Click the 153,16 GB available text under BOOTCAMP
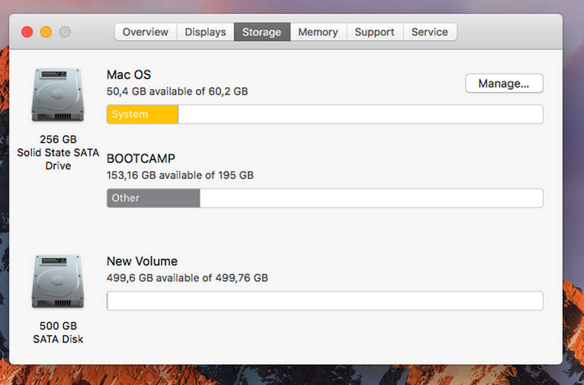 pyautogui.click(x=180, y=175)
